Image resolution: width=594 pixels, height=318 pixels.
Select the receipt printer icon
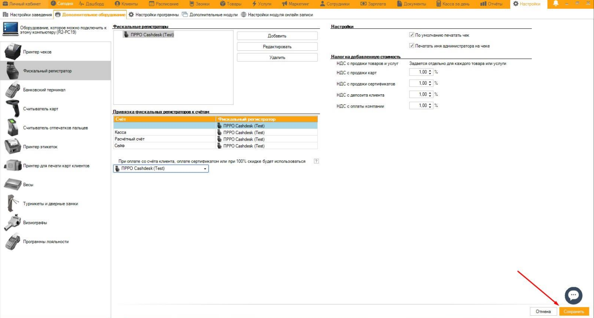coord(13,52)
